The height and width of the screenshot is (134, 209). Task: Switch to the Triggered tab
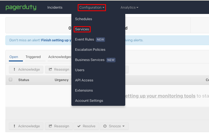33,57
